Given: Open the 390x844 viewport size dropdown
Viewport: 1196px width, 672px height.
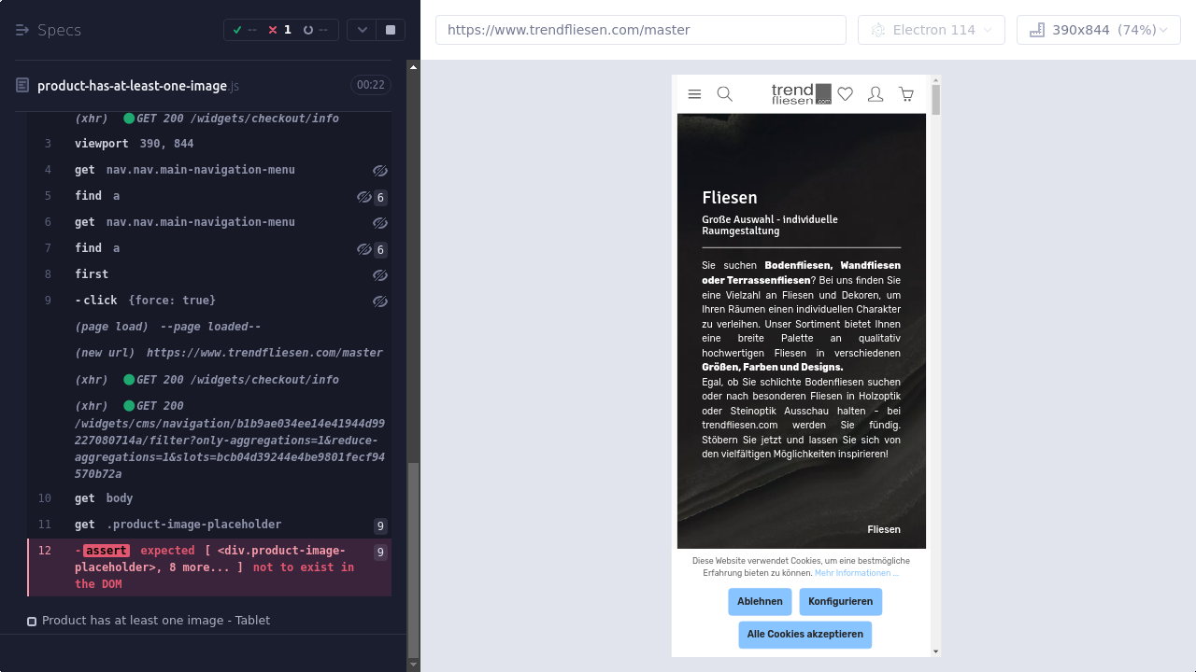Looking at the screenshot, I should point(1098,30).
